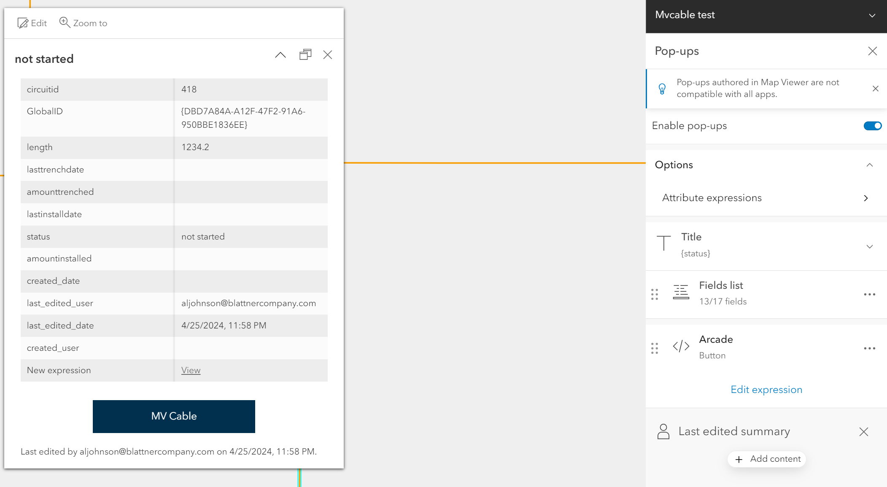887x487 pixels.
Task: Click Add content button
Action: (x=767, y=459)
